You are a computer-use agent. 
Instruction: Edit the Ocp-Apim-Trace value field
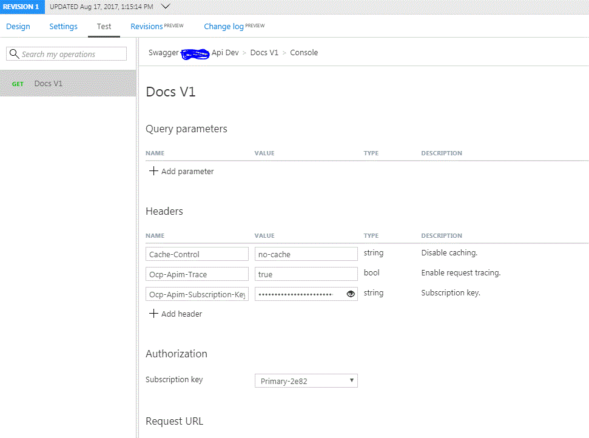point(306,274)
